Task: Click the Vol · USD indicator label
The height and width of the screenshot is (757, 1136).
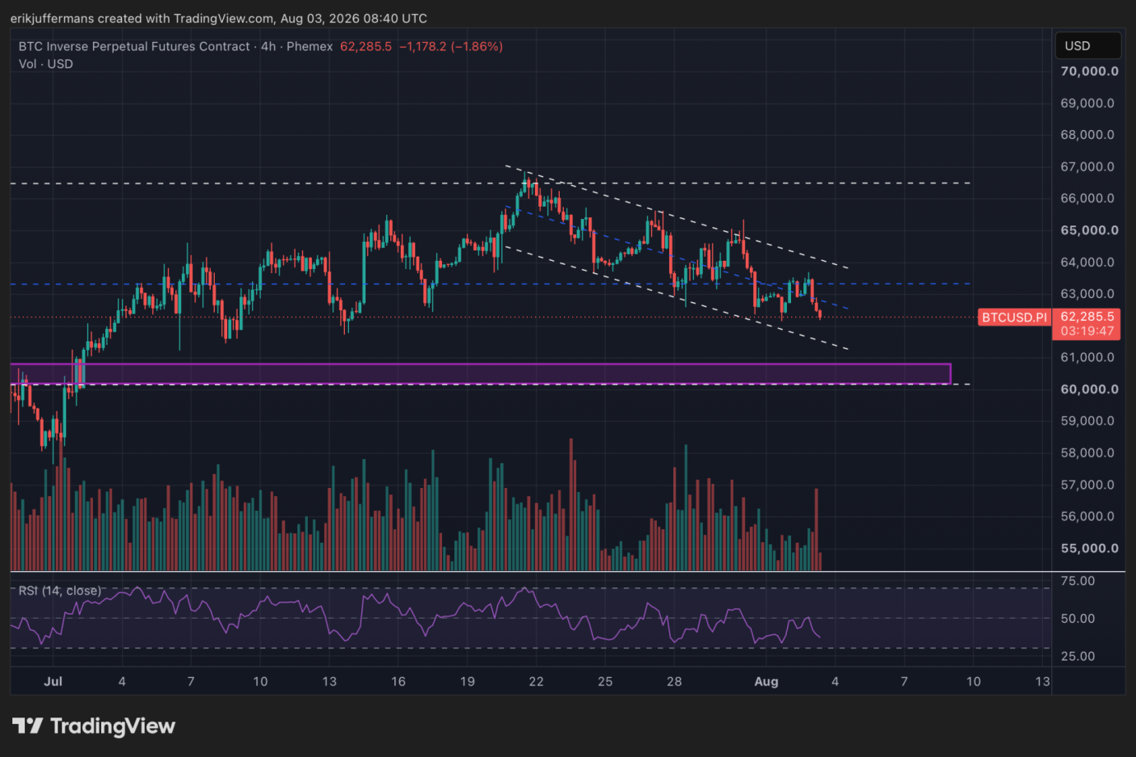Action: pyautogui.click(x=45, y=64)
